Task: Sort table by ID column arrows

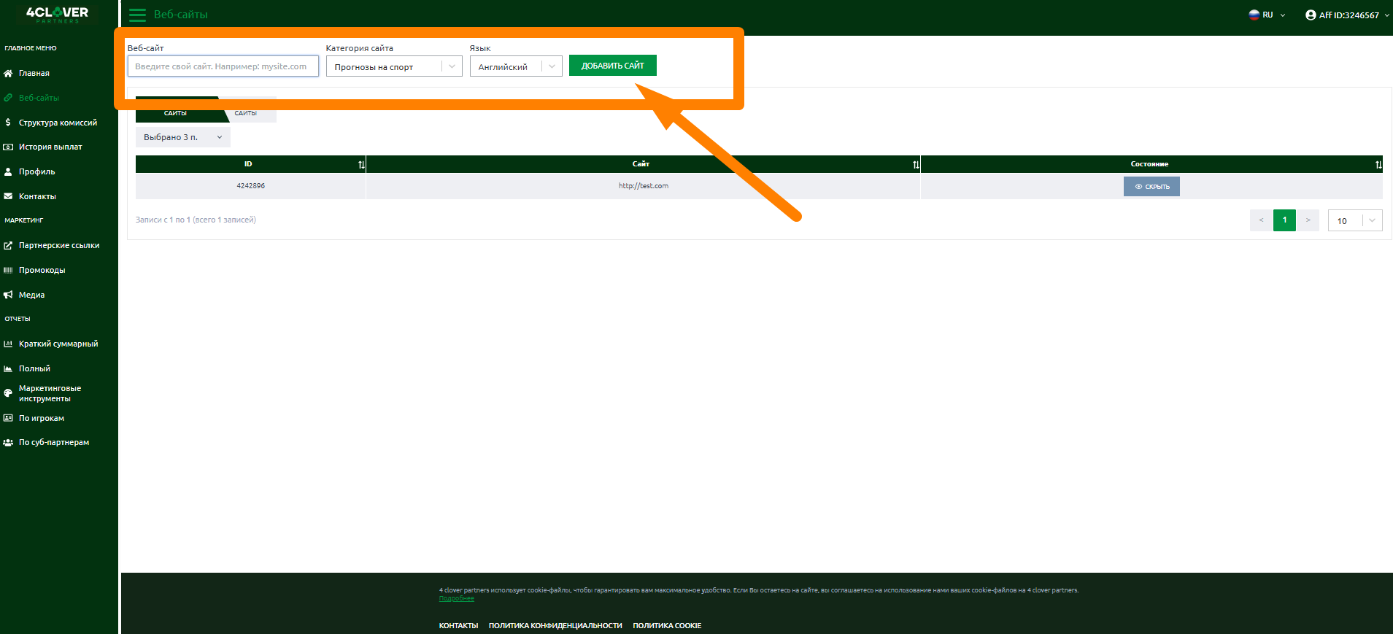Action: tap(361, 164)
